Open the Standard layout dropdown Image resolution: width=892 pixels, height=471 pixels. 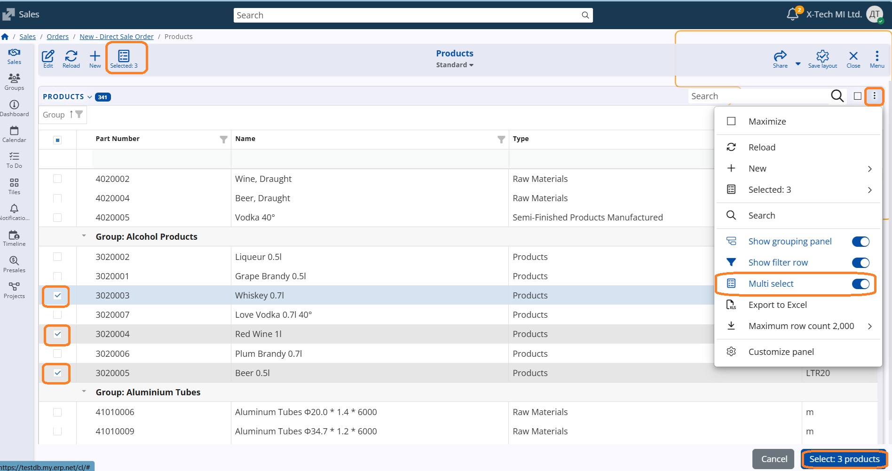tap(454, 65)
